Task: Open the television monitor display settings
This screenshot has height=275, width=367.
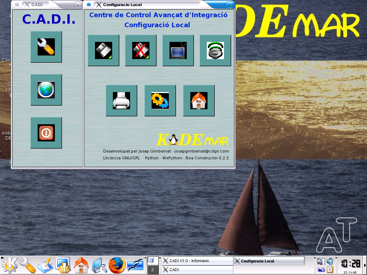Action: [178, 50]
